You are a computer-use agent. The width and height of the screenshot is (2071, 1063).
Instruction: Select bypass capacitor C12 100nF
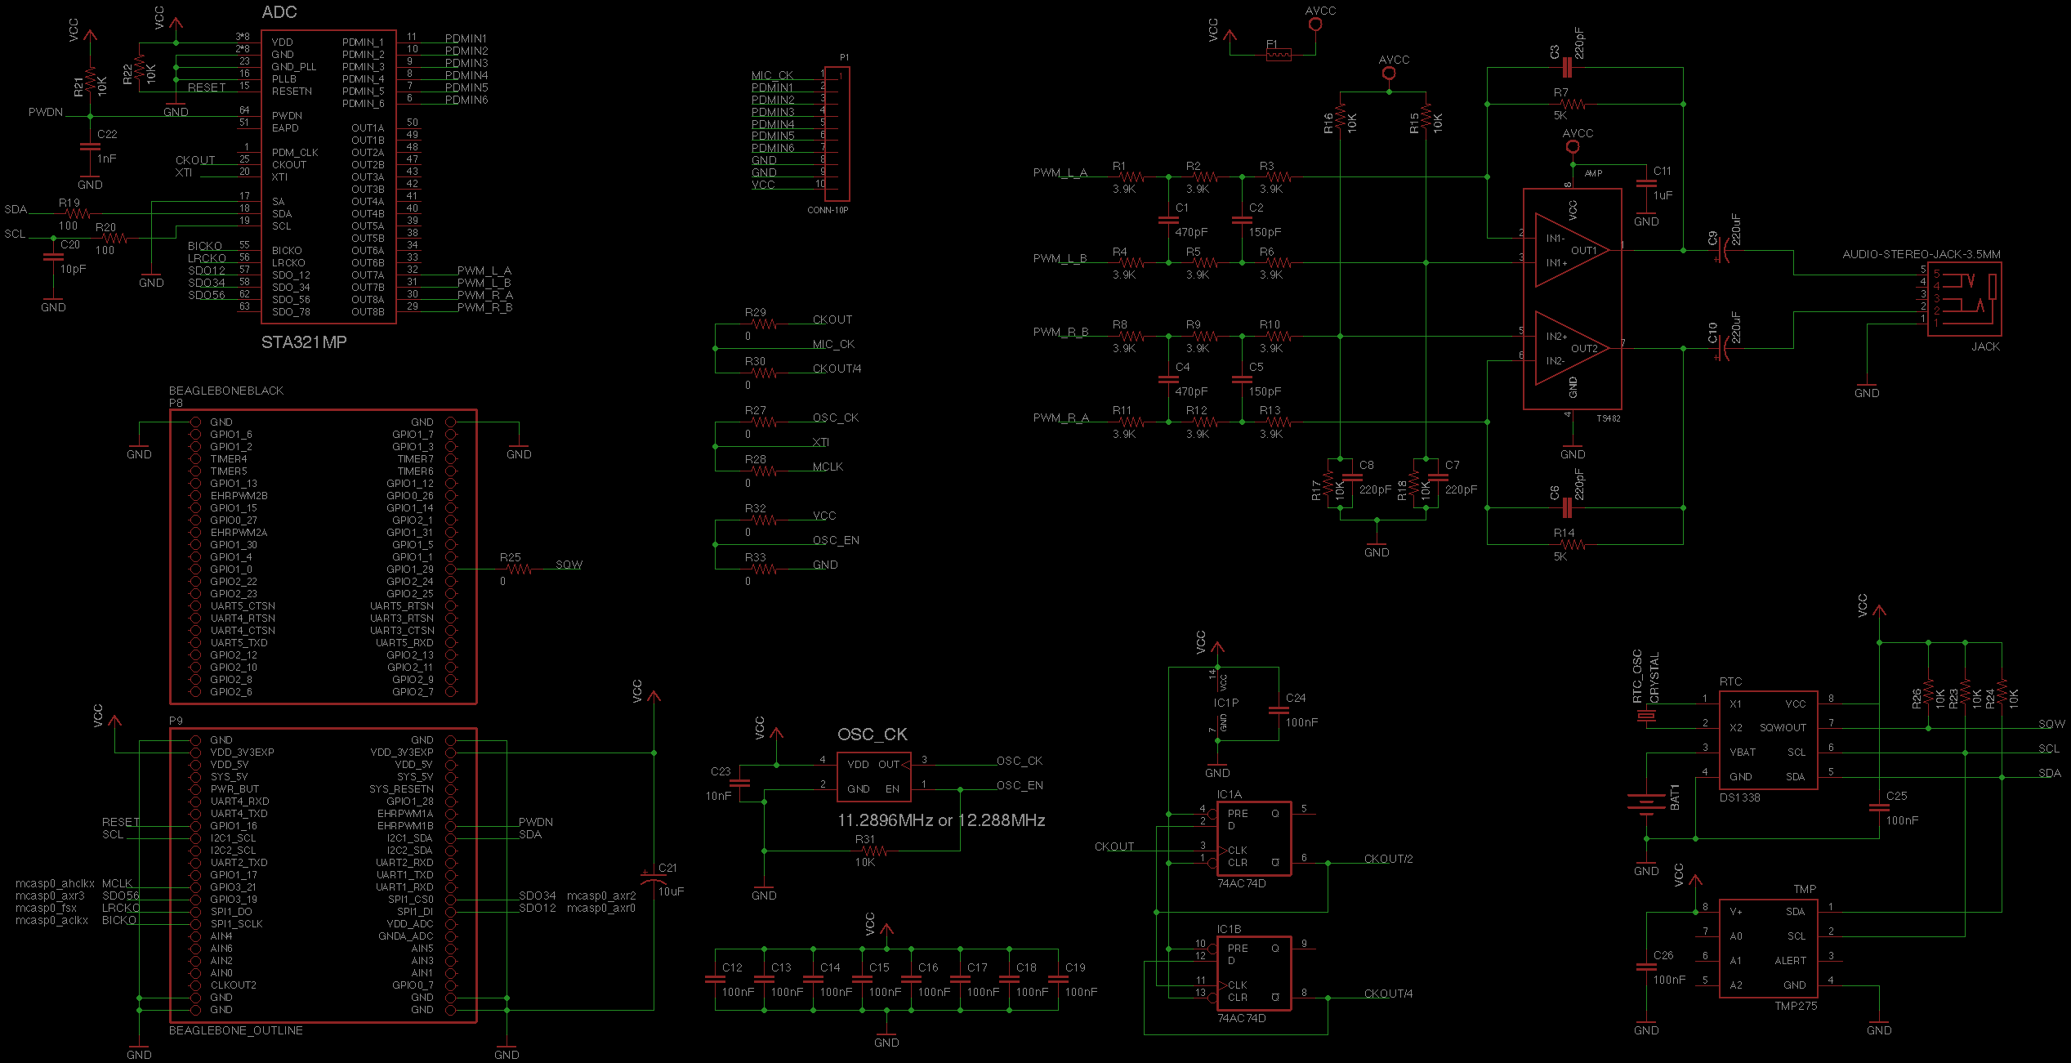pyautogui.click(x=715, y=979)
